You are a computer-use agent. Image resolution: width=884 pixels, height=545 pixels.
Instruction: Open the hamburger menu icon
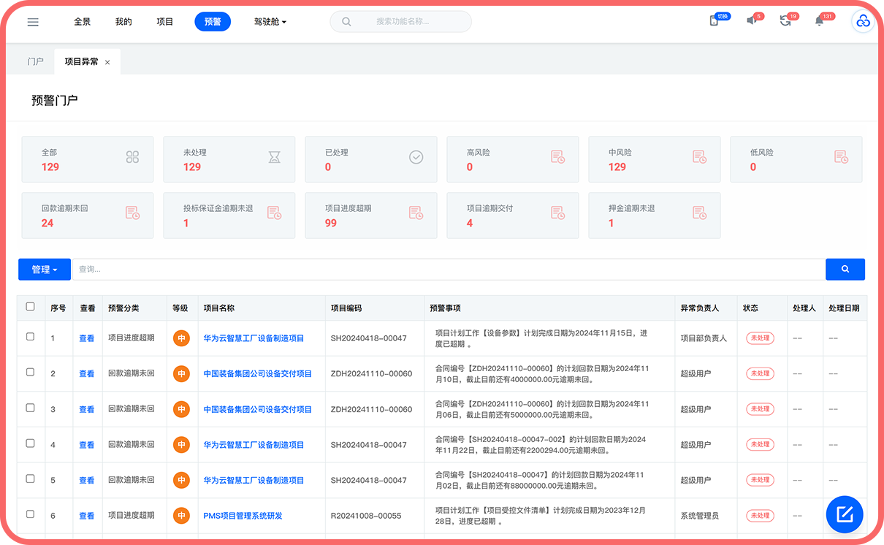pos(33,22)
